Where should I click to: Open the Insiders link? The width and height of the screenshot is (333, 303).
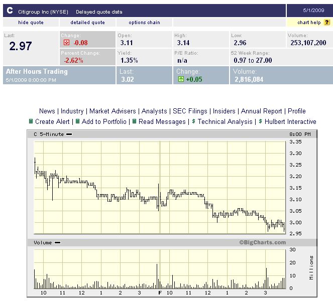point(224,111)
